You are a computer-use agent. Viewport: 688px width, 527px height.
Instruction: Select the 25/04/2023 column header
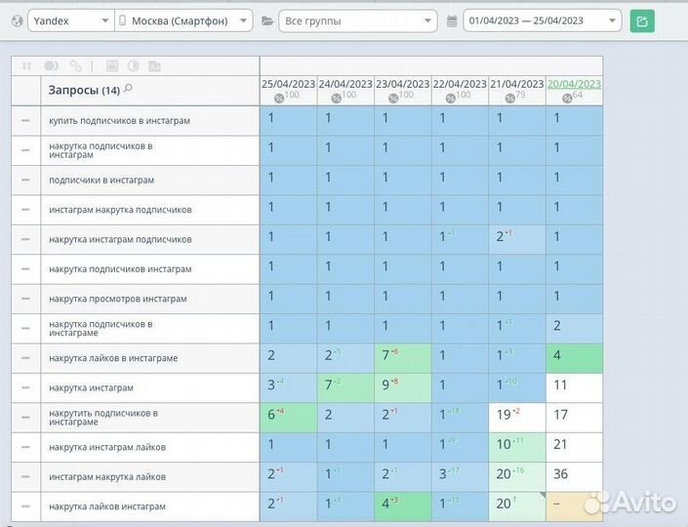click(288, 84)
